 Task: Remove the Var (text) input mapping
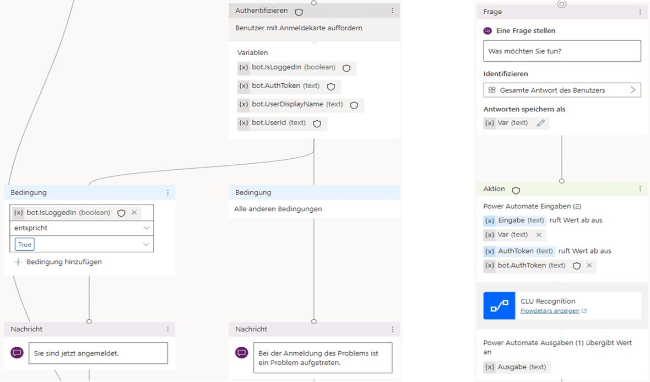[x=539, y=235]
